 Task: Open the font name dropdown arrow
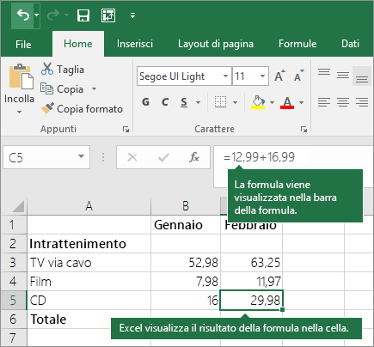coord(226,76)
